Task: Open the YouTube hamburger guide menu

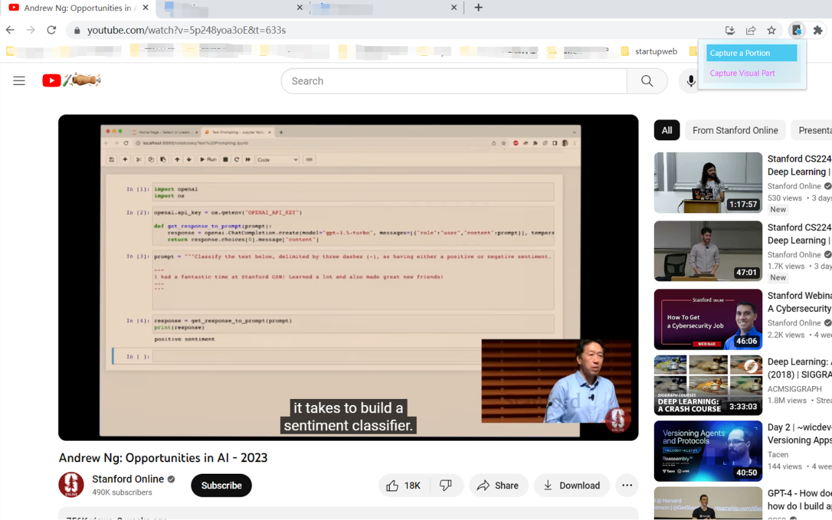Action: point(19,81)
